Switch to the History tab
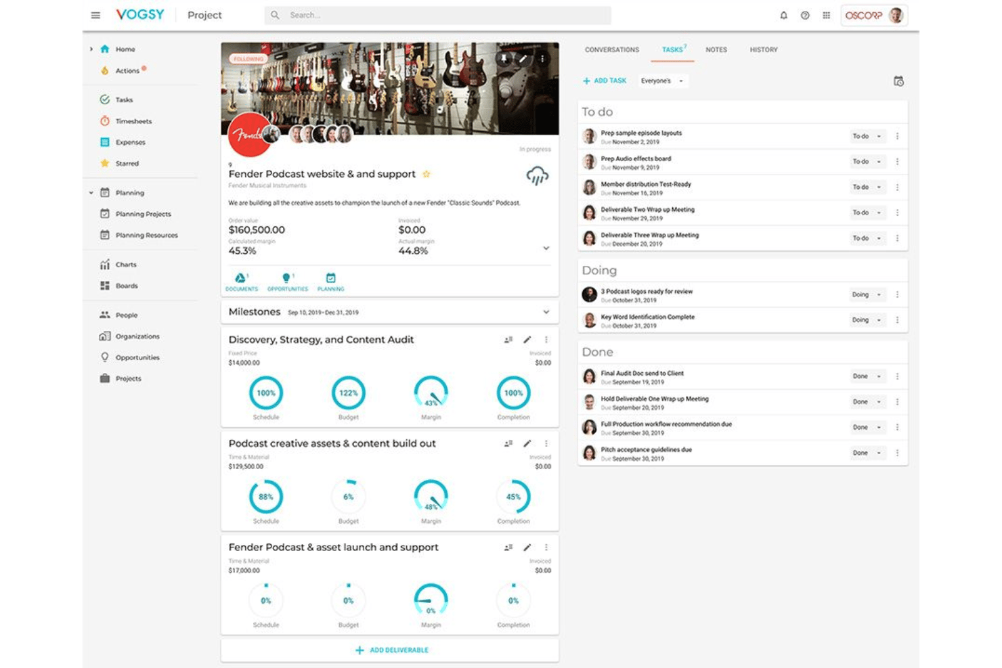Viewport: 1002px width, 668px height. pyautogui.click(x=764, y=50)
